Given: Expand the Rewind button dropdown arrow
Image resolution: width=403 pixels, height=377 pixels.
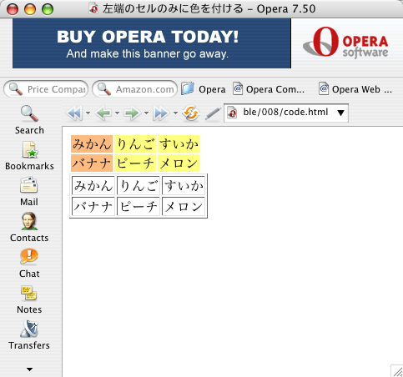Looking at the screenshot, I should [x=88, y=113].
